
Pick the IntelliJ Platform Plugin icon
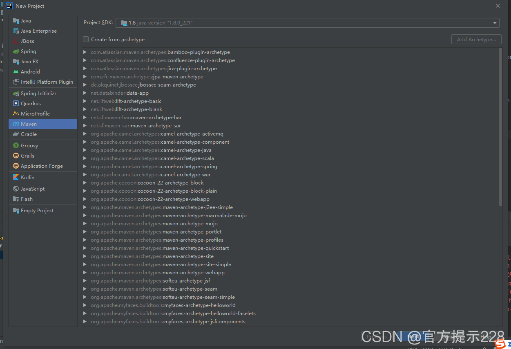[16, 82]
